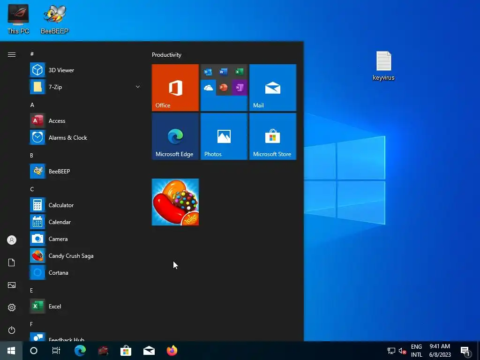Open the clock showing 9:41 AM
Image resolution: width=480 pixels, height=360 pixels.
click(x=440, y=351)
